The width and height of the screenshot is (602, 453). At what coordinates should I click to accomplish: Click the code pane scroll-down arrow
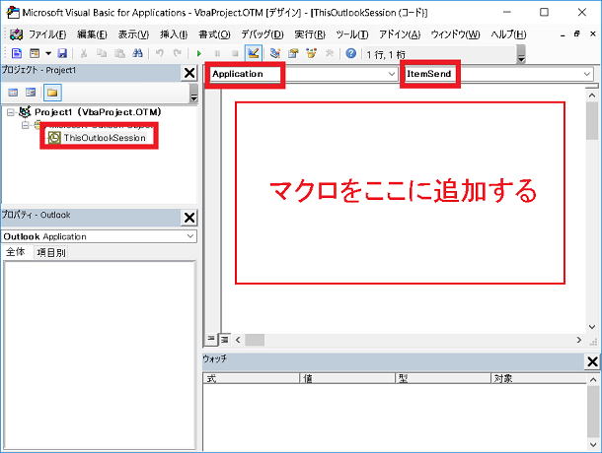(592, 327)
